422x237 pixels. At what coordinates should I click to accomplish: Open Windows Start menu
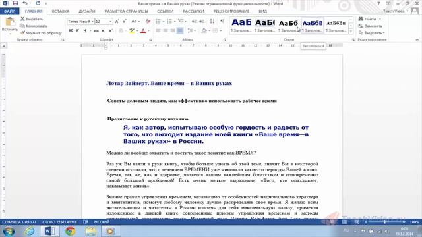click(x=9, y=231)
